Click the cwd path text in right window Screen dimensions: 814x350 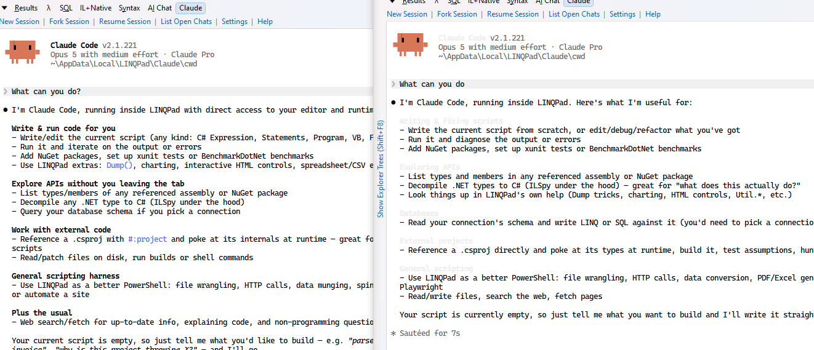coord(512,57)
